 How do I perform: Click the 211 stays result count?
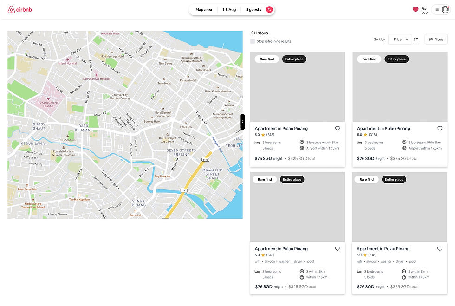pyautogui.click(x=260, y=33)
